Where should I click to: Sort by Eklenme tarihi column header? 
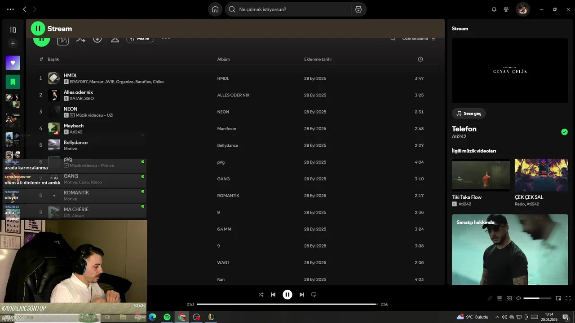point(318,59)
